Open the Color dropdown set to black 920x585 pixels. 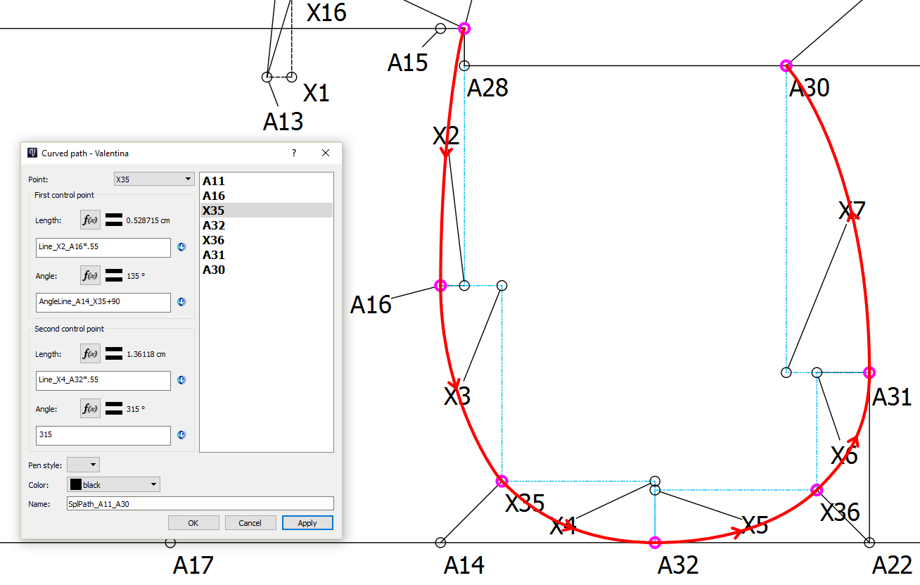113,484
